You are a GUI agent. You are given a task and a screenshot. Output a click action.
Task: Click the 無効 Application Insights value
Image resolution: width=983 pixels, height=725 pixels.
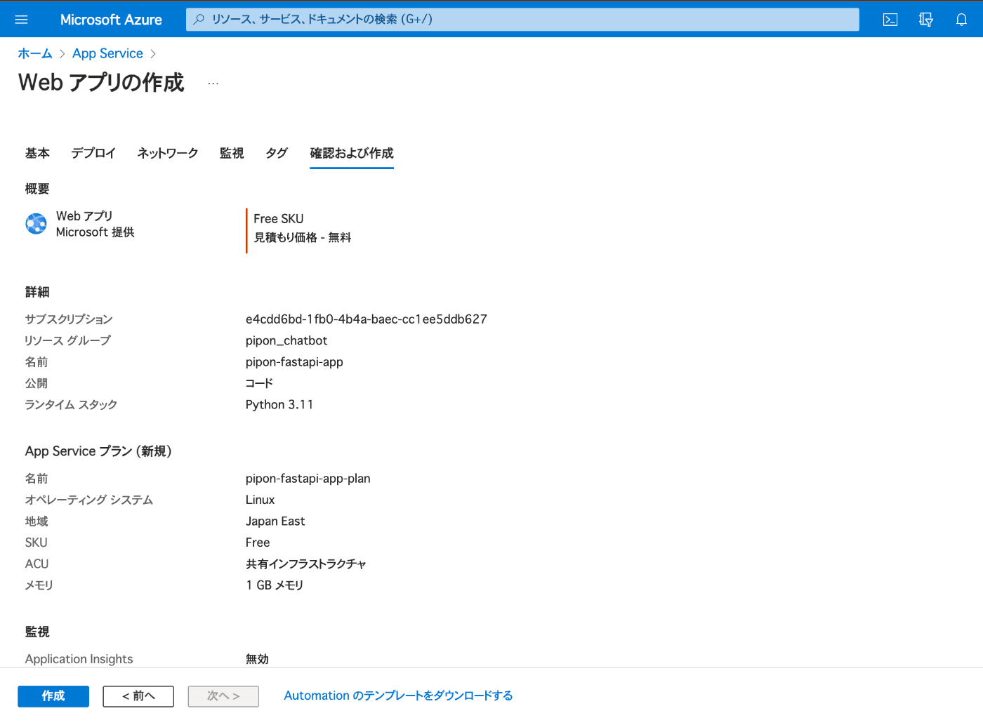click(257, 659)
